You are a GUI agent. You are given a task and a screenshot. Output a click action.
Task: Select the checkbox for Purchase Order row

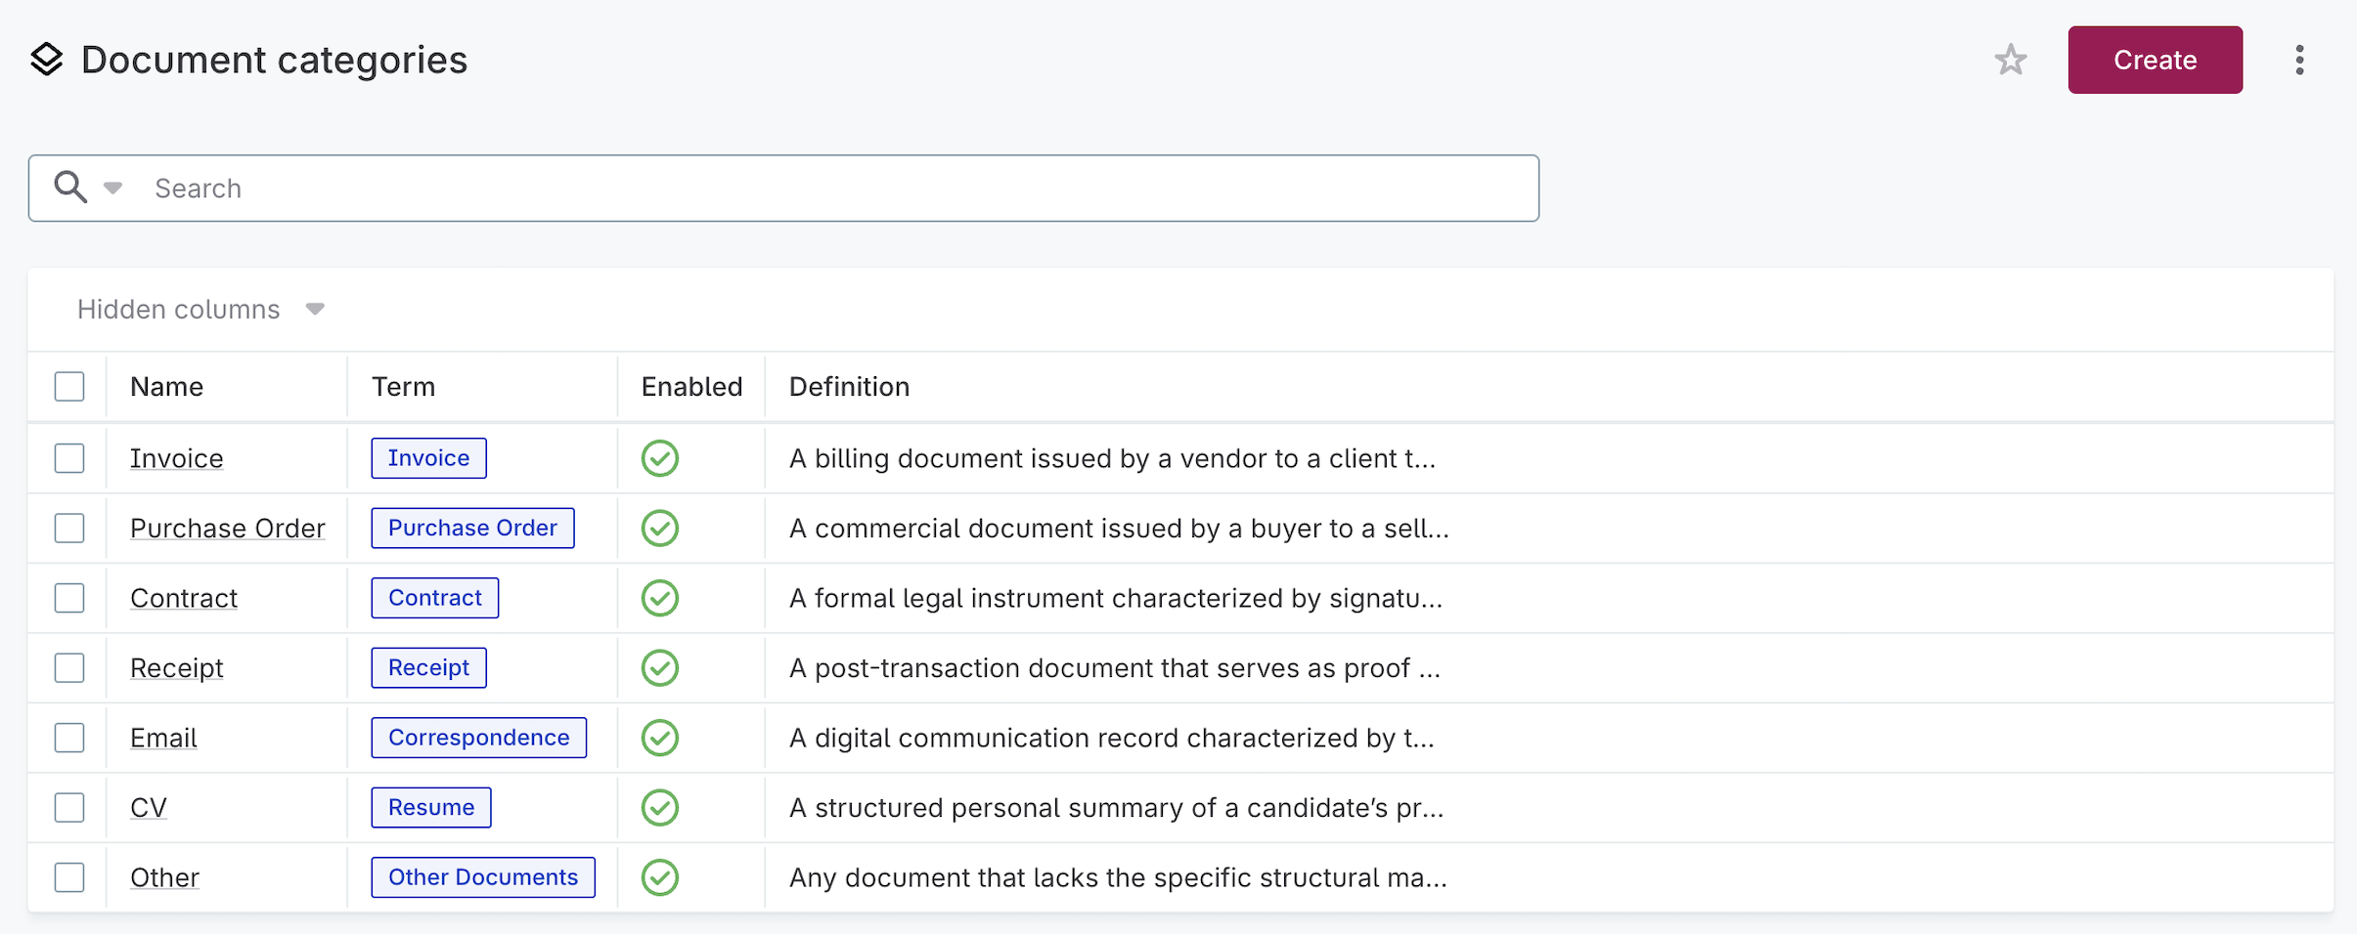click(x=69, y=528)
